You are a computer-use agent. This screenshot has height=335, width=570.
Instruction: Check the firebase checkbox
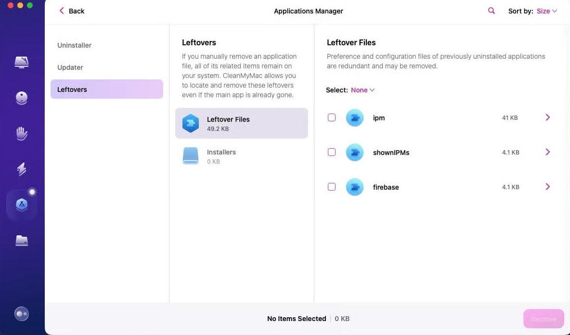click(332, 187)
